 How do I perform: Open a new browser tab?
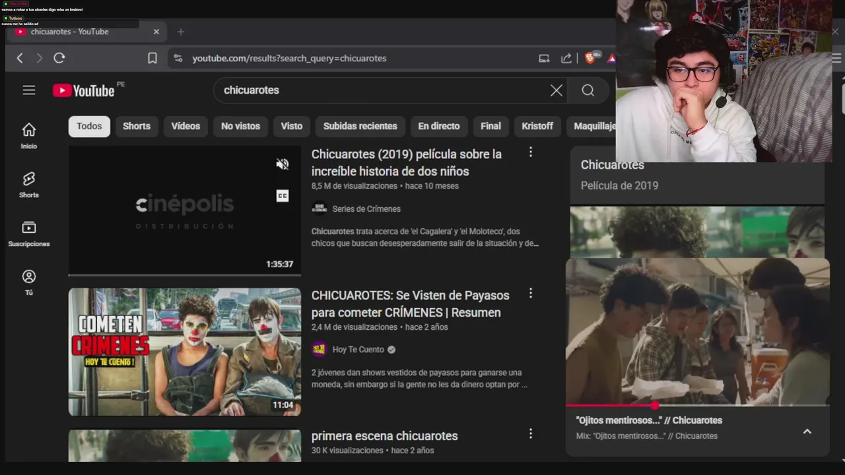181,32
